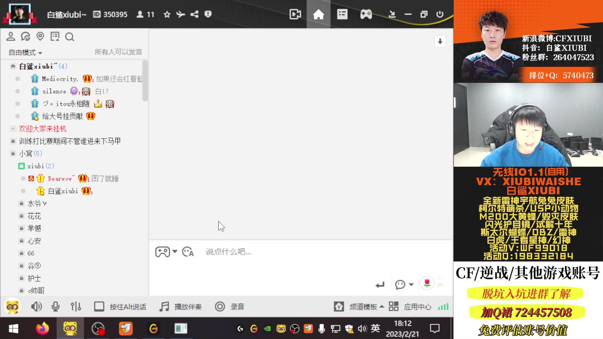Collapse the 白鲨xiubi~ root channel

pyautogui.click(x=13, y=66)
